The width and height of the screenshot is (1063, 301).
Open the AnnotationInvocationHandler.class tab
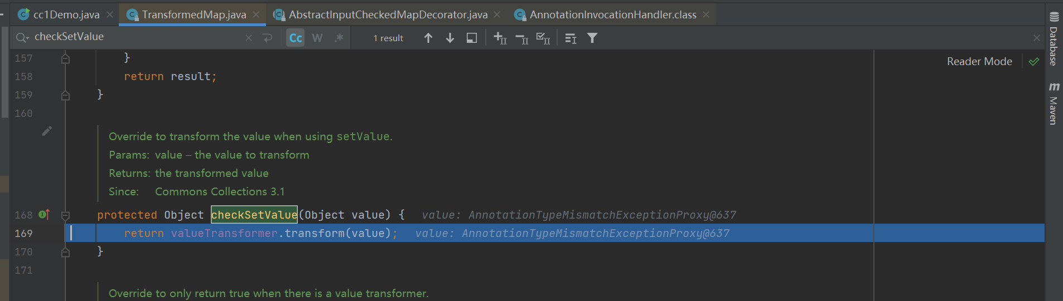tap(612, 14)
